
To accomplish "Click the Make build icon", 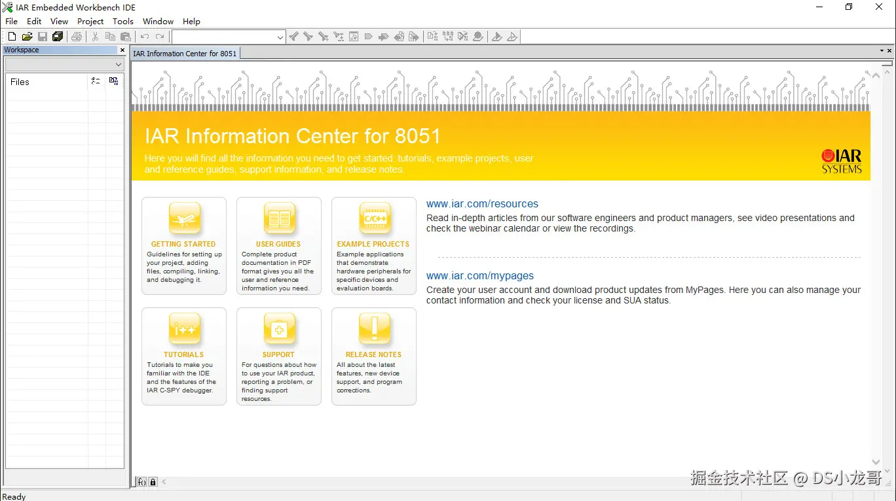I will 448,37.
